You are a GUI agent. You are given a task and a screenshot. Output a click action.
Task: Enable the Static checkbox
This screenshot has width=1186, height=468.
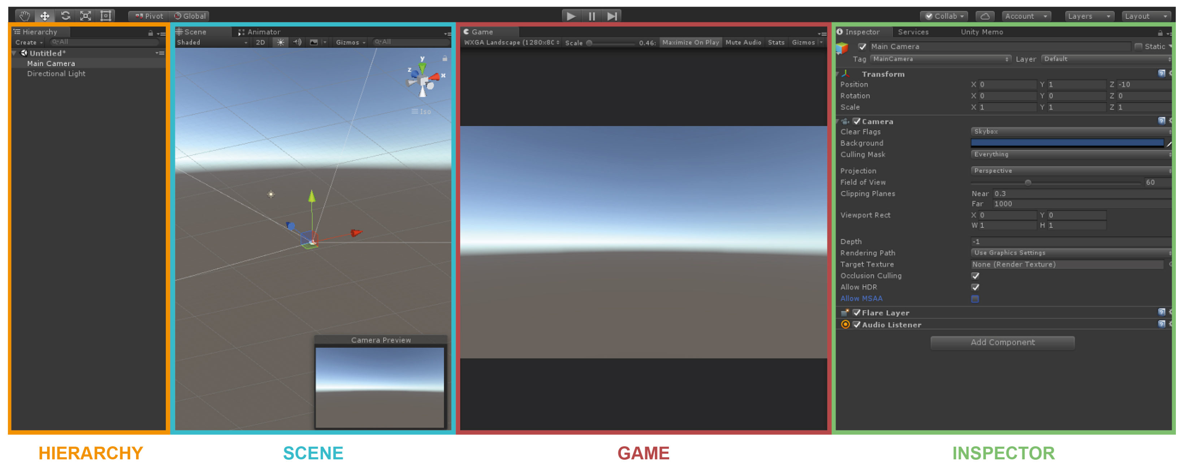point(1138,47)
